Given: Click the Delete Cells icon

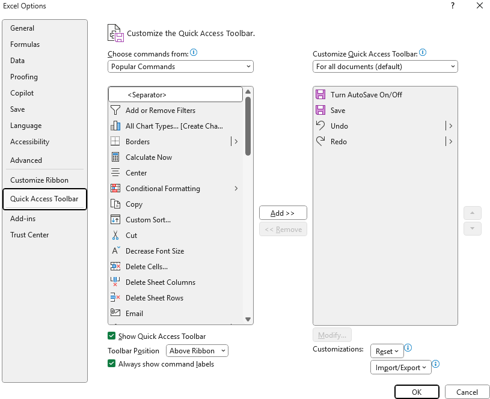Looking at the screenshot, I should point(115,267).
